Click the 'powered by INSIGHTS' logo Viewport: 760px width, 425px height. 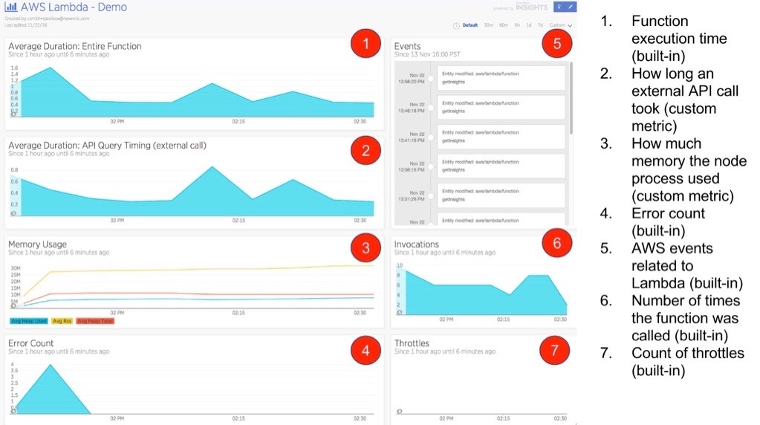click(x=521, y=7)
